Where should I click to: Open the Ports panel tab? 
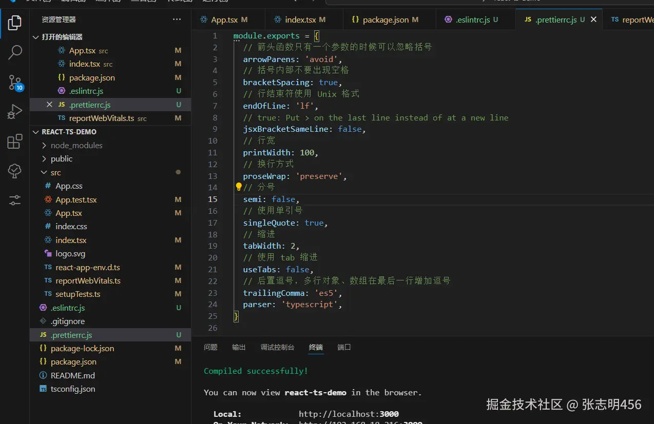click(x=344, y=347)
